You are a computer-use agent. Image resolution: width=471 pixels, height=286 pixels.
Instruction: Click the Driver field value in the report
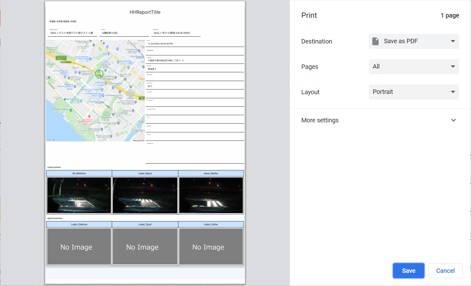tap(110, 33)
